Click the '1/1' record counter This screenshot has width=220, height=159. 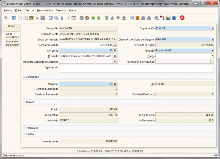[x=215, y=155]
